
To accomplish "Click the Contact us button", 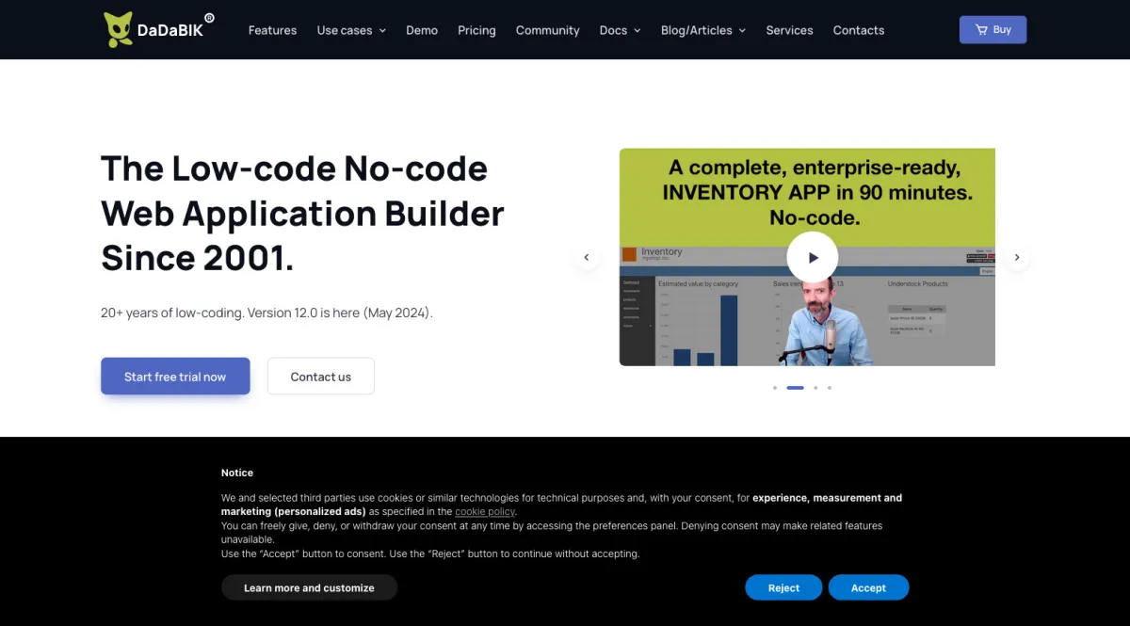I will click(x=321, y=377).
